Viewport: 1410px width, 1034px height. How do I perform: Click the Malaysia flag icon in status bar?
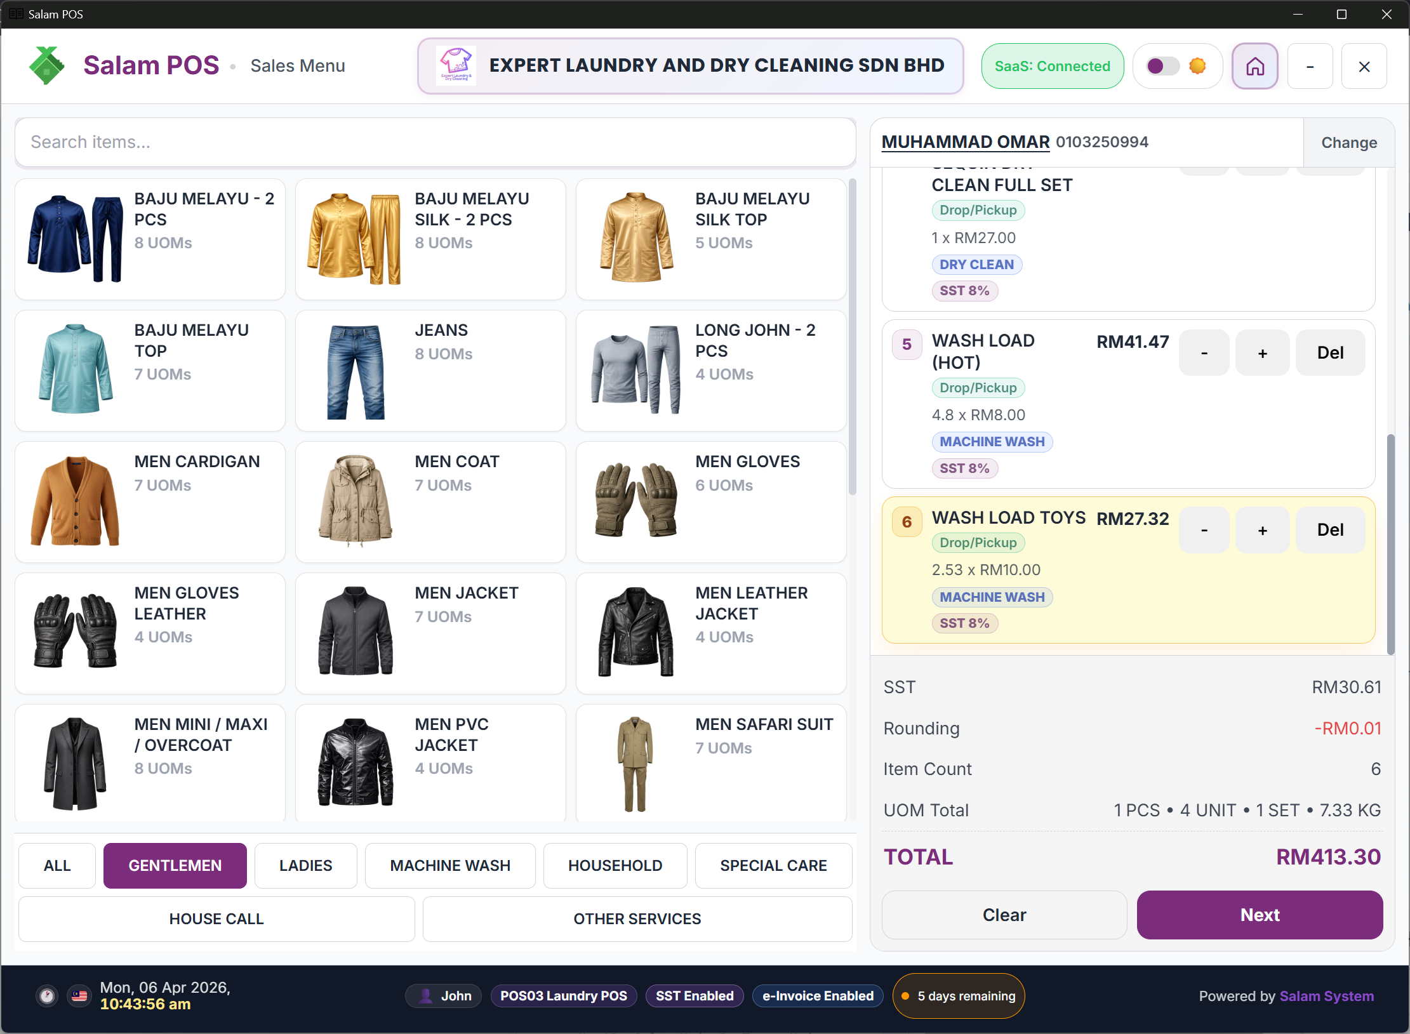click(80, 996)
